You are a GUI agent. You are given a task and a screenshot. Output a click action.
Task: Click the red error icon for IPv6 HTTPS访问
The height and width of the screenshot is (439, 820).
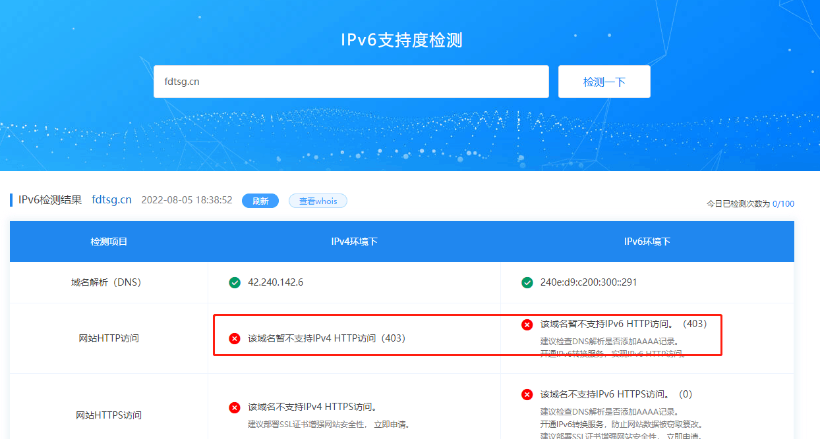click(x=527, y=394)
